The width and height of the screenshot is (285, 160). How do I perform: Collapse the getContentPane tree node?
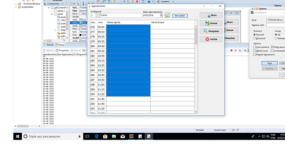pyautogui.click(x=48, y=8)
